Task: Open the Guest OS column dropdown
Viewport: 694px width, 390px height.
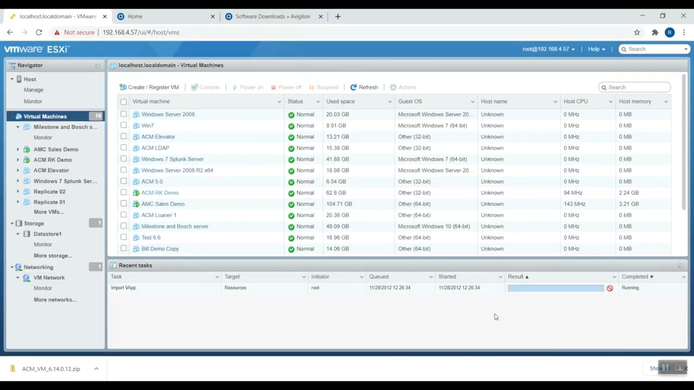Action: coord(472,102)
